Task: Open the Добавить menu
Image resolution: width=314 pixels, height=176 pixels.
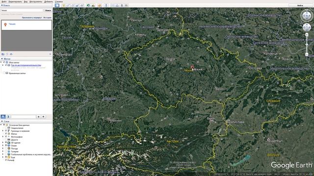Action: click(x=49, y=1)
